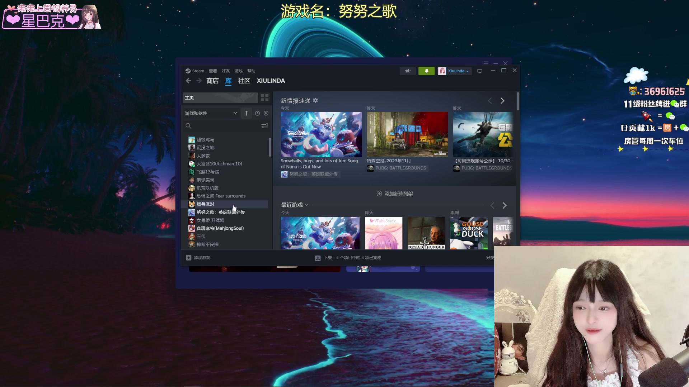This screenshot has height=387, width=689.
Task: Open advanced filter sliders icon
Action: point(264,126)
